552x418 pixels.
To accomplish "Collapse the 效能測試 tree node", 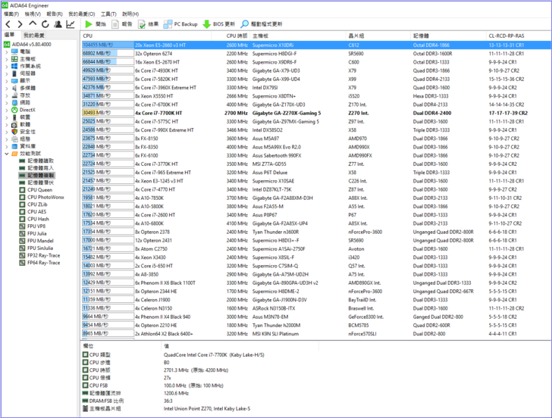I will click(7, 154).
